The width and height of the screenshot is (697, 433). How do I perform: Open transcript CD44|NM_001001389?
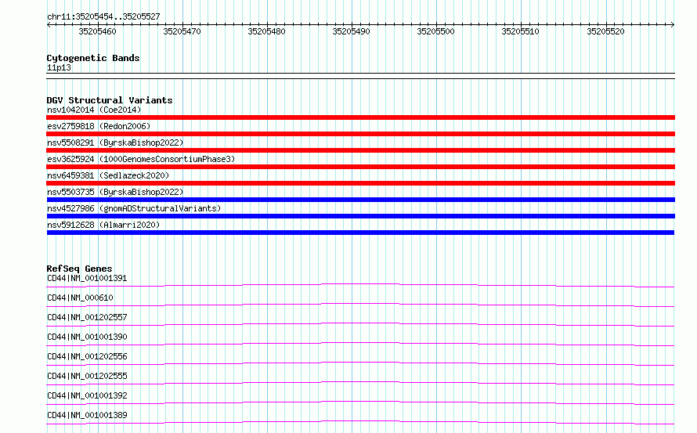(x=87, y=415)
